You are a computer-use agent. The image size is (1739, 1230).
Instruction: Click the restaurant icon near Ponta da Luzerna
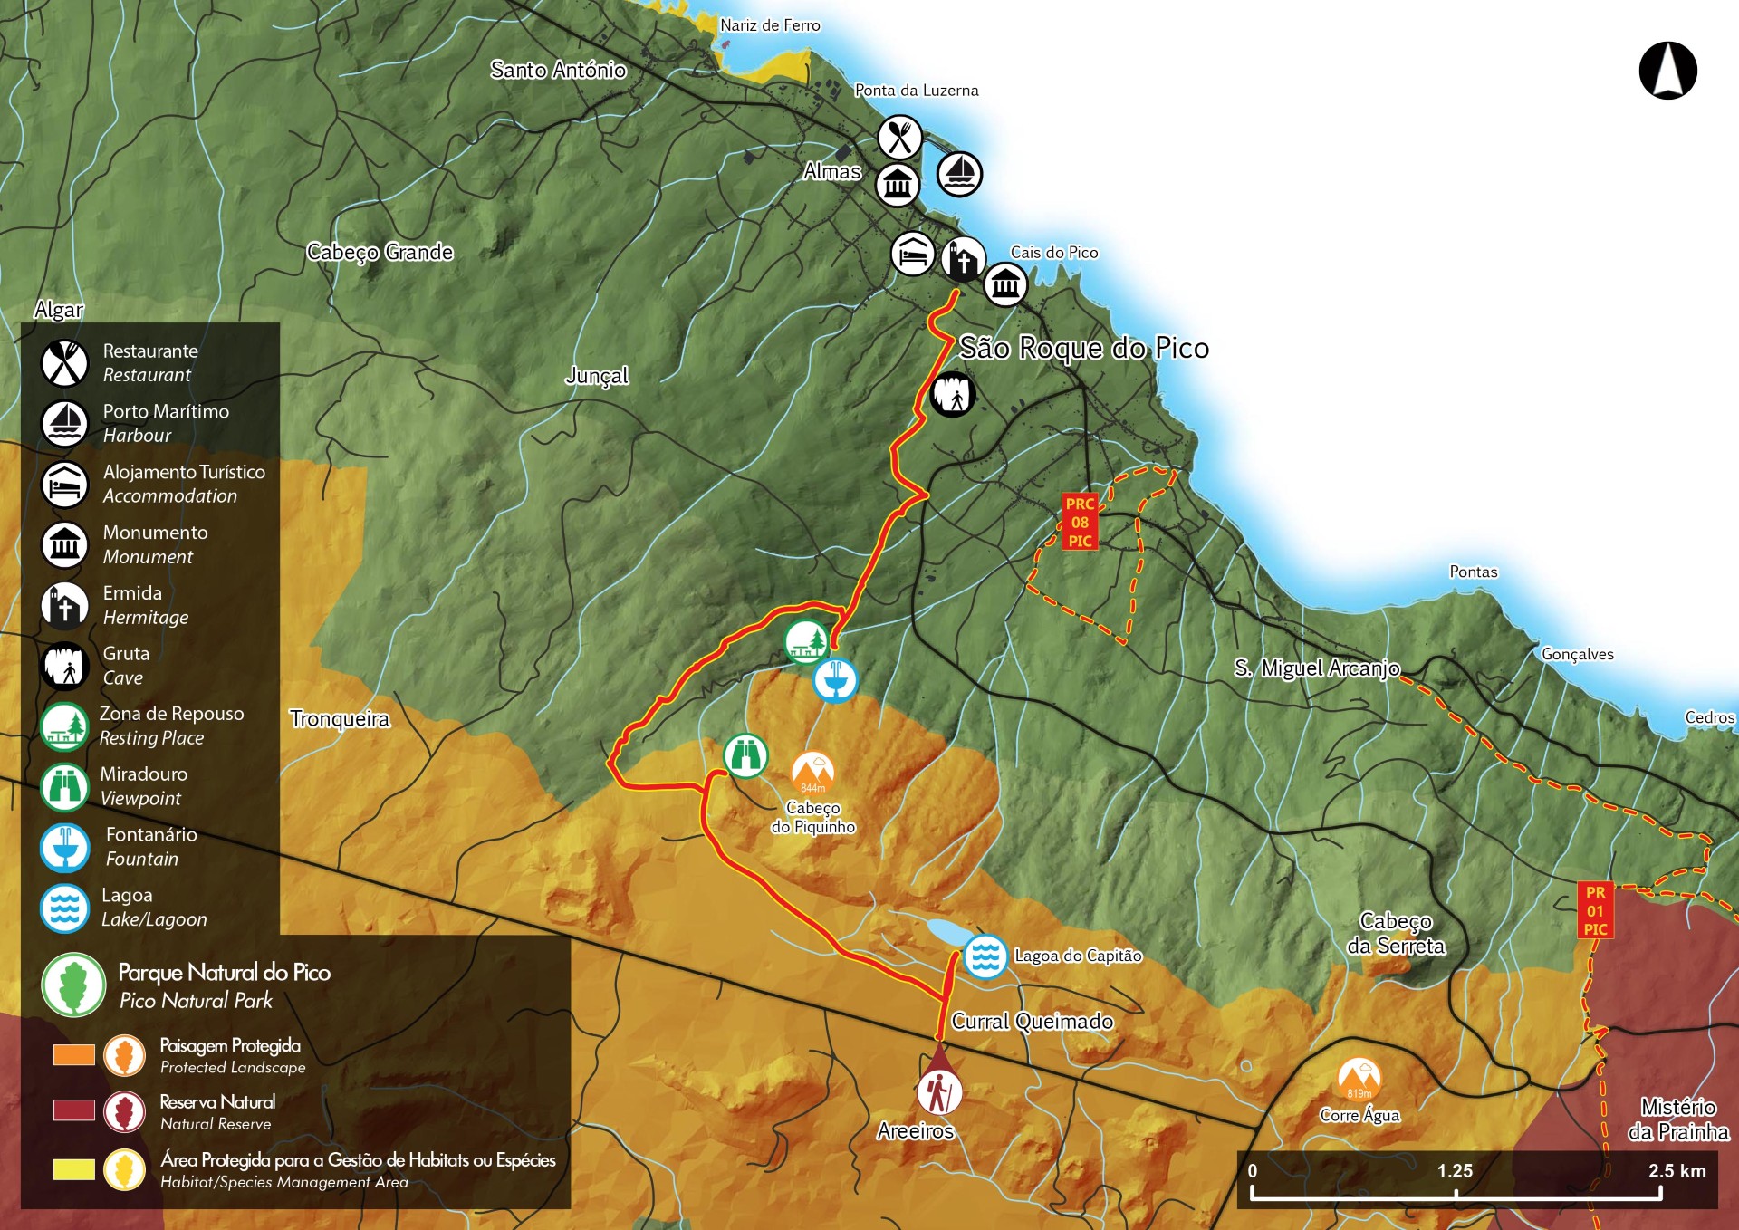pos(899,138)
